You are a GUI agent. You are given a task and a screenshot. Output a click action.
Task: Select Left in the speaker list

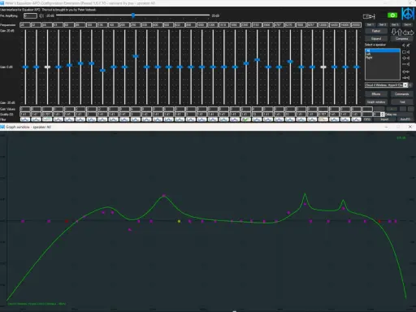click(383, 54)
